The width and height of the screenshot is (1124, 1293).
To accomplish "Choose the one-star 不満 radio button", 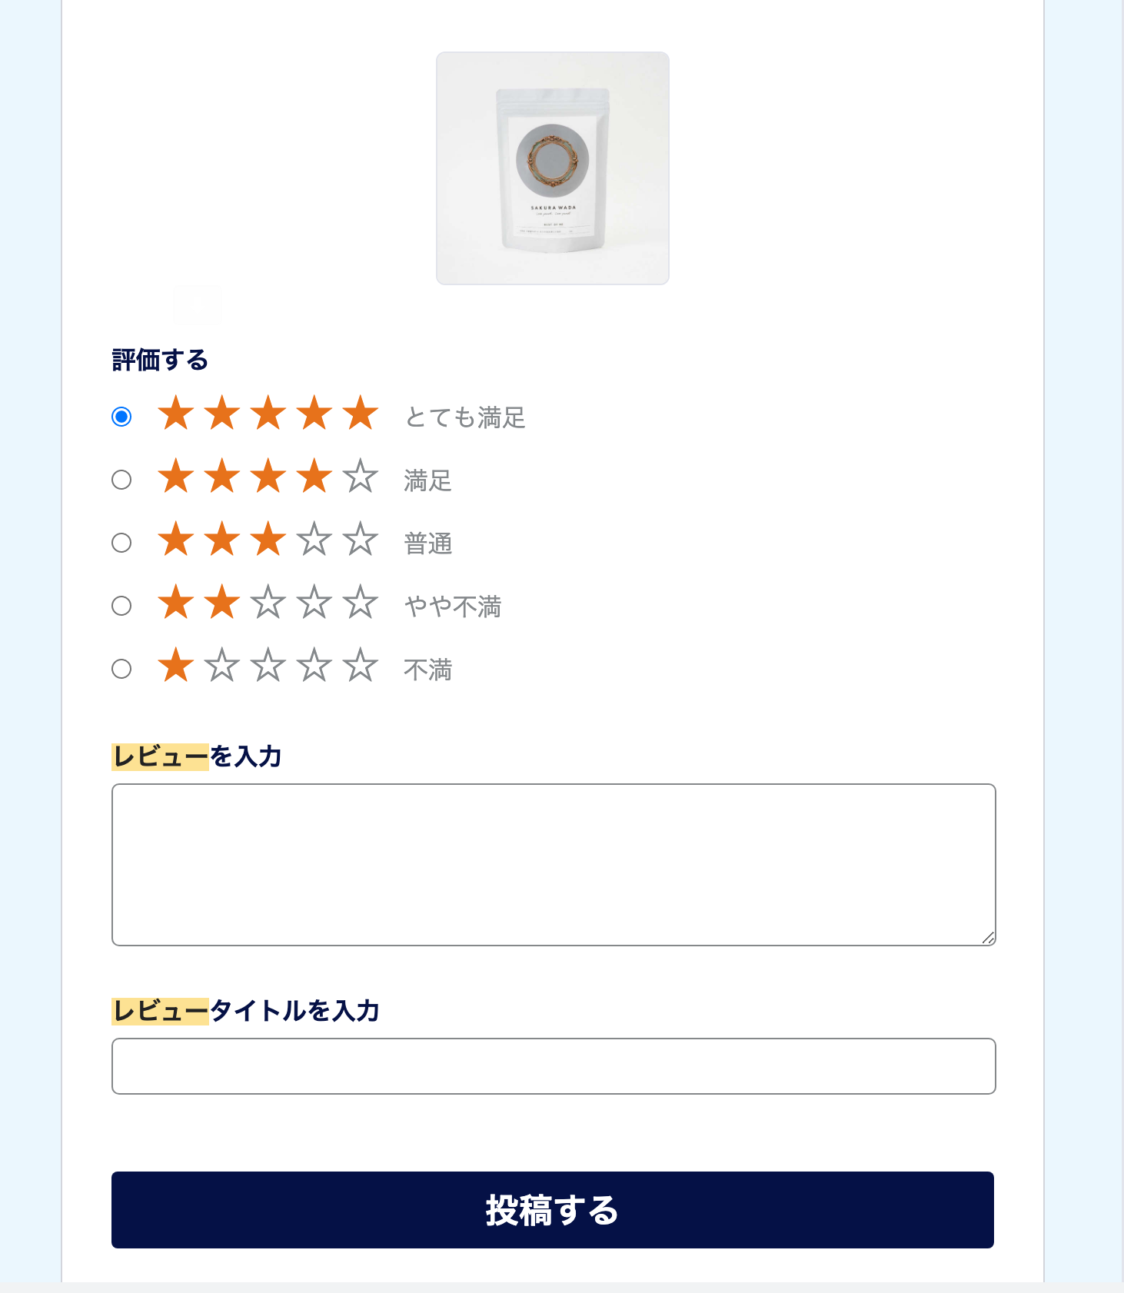I will (121, 669).
